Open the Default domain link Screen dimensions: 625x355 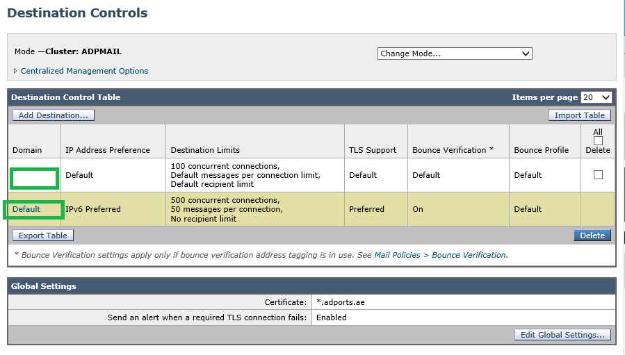click(x=26, y=209)
